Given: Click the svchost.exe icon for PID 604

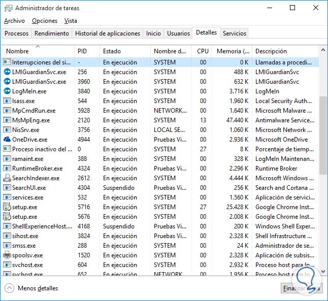Looking at the screenshot, I should [7, 264].
